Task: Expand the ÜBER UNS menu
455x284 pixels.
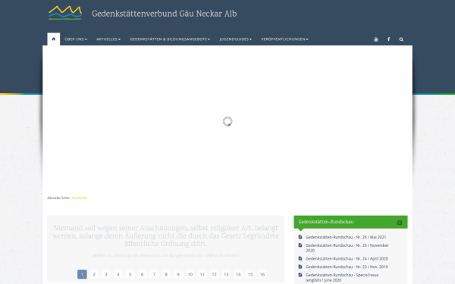Action: click(x=76, y=39)
